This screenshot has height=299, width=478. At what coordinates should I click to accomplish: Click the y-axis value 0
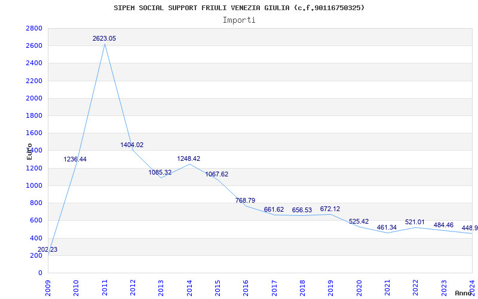(40, 273)
